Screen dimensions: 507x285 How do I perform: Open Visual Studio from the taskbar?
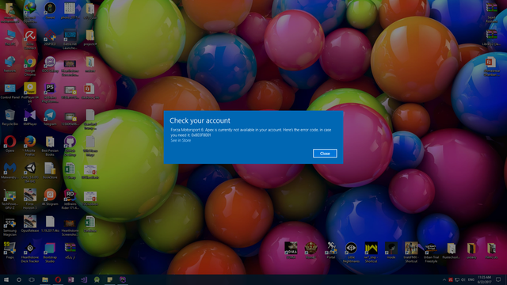click(84, 279)
